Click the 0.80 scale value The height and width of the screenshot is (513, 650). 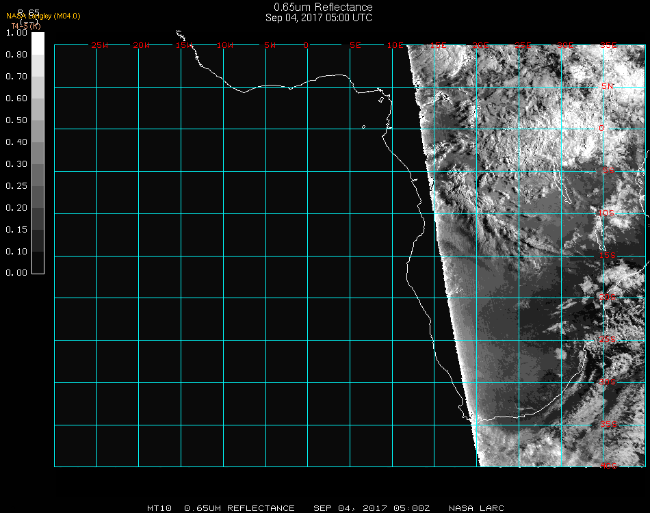point(16,55)
